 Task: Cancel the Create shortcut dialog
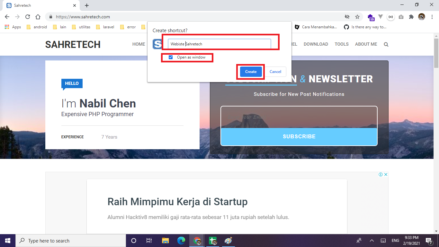click(275, 71)
